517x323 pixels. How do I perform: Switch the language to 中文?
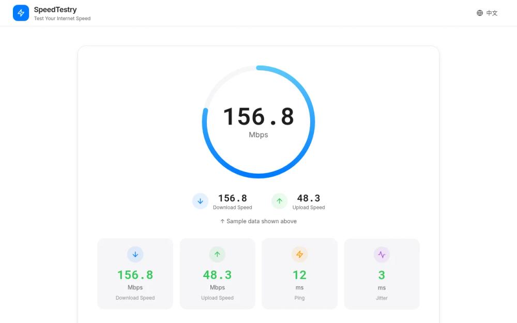point(491,13)
